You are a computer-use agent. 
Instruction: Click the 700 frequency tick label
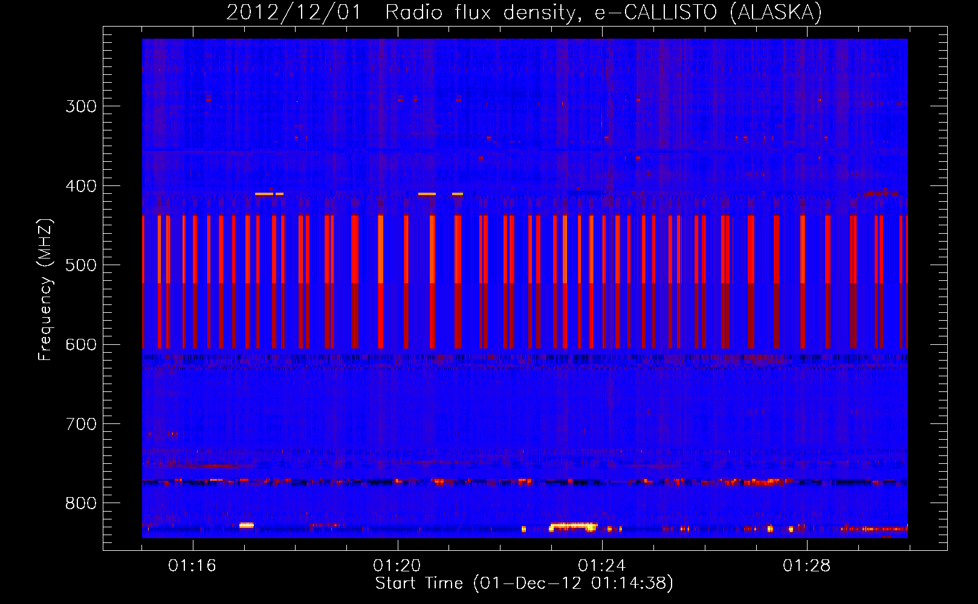[x=81, y=424]
